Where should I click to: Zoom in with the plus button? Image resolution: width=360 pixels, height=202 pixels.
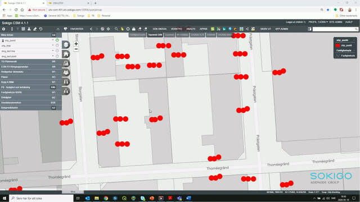(x=76, y=44)
